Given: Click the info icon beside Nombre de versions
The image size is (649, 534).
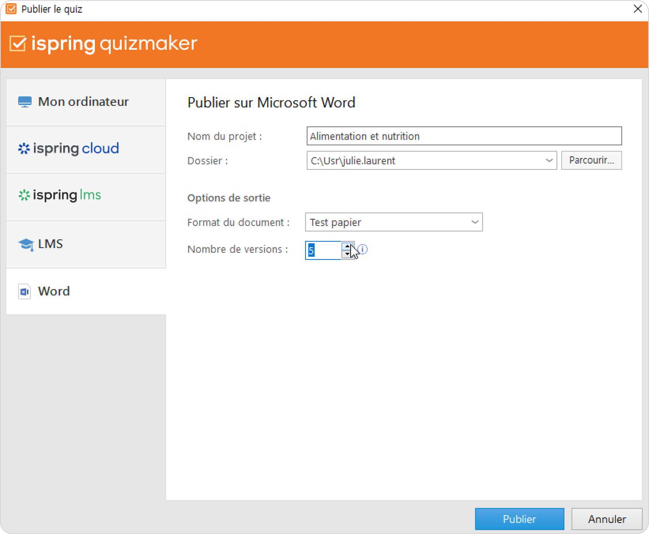Looking at the screenshot, I should pos(363,250).
